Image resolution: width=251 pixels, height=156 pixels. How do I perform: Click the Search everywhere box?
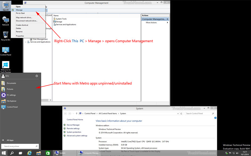pyautogui.click(x=20, y=146)
